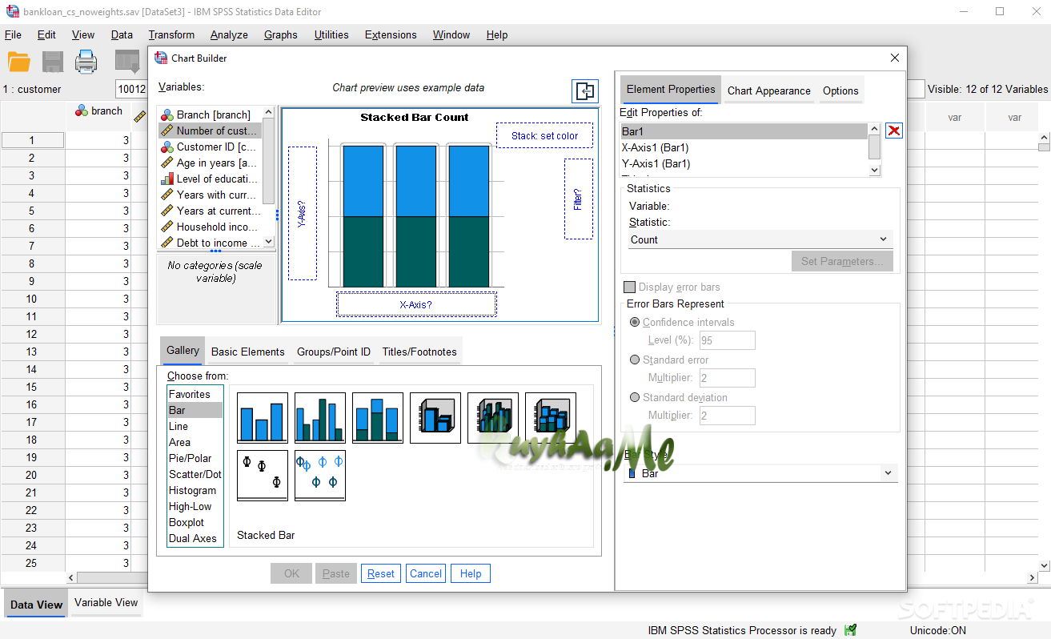Select Customer ID variable in list
The height and width of the screenshot is (639, 1051).
pos(209,147)
